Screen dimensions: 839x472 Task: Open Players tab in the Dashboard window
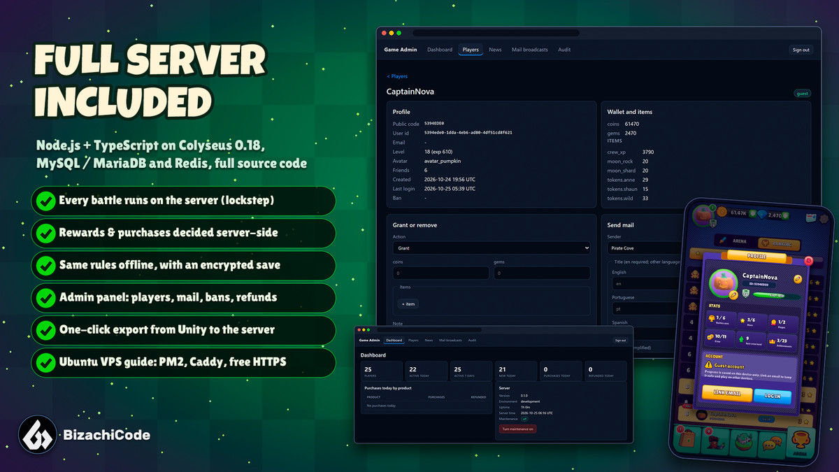[x=413, y=341]
